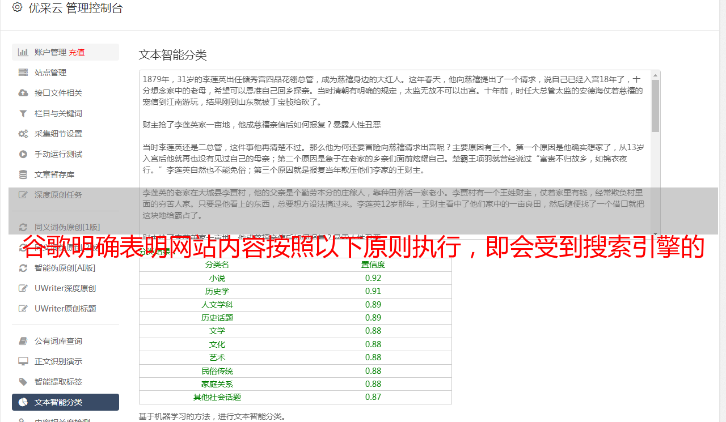Select the 人文学科 category cell
The width and height of the screenshot is (726, 422).
point(217,305)
